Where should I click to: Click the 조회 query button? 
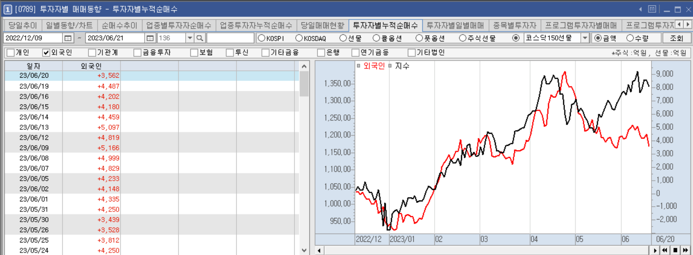[677, 38]
